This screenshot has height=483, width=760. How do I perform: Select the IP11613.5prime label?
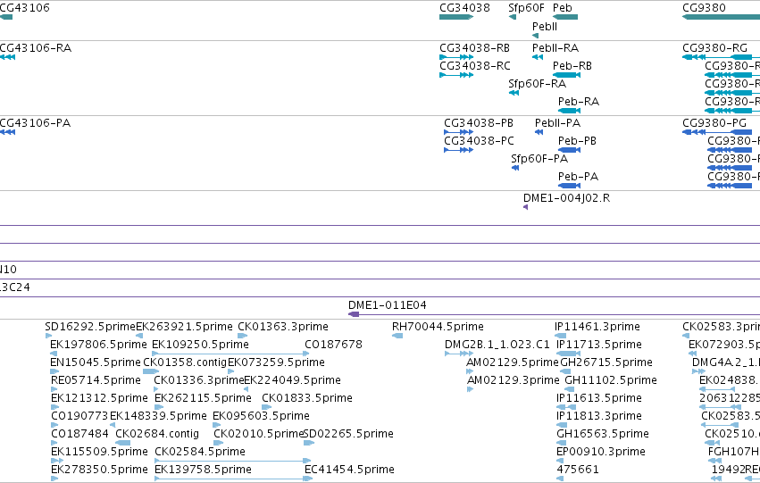click(599, 398)
